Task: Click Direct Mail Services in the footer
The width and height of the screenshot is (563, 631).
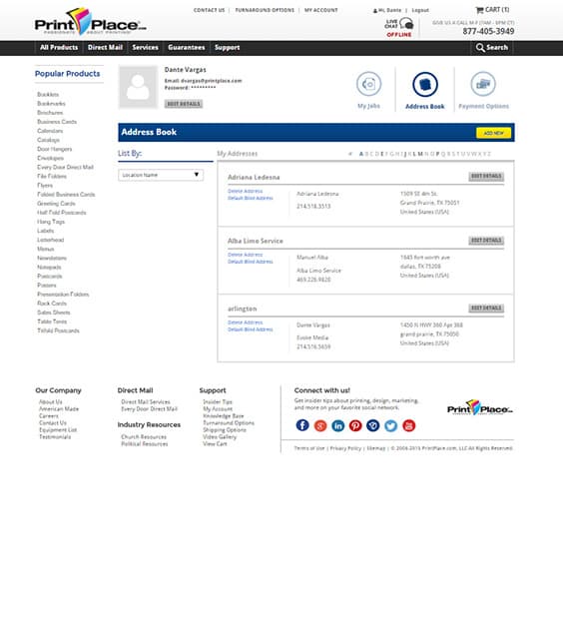Action: [146, 402]
